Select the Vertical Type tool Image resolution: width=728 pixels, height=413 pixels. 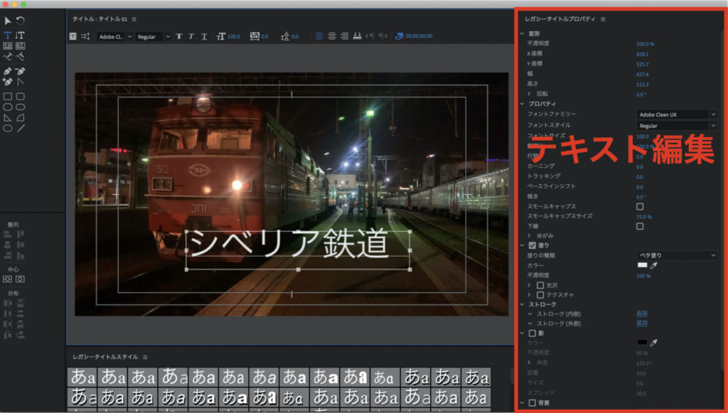pos(20,35)
